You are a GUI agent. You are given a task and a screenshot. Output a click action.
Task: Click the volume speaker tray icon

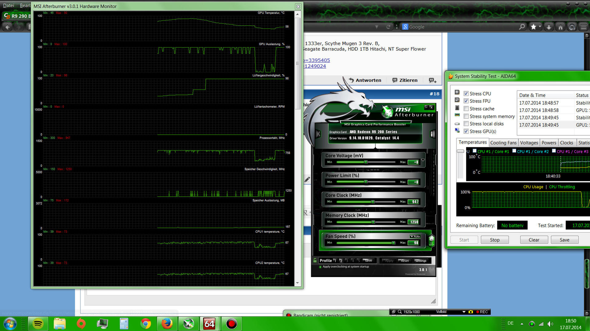click(x=550, y=324)
